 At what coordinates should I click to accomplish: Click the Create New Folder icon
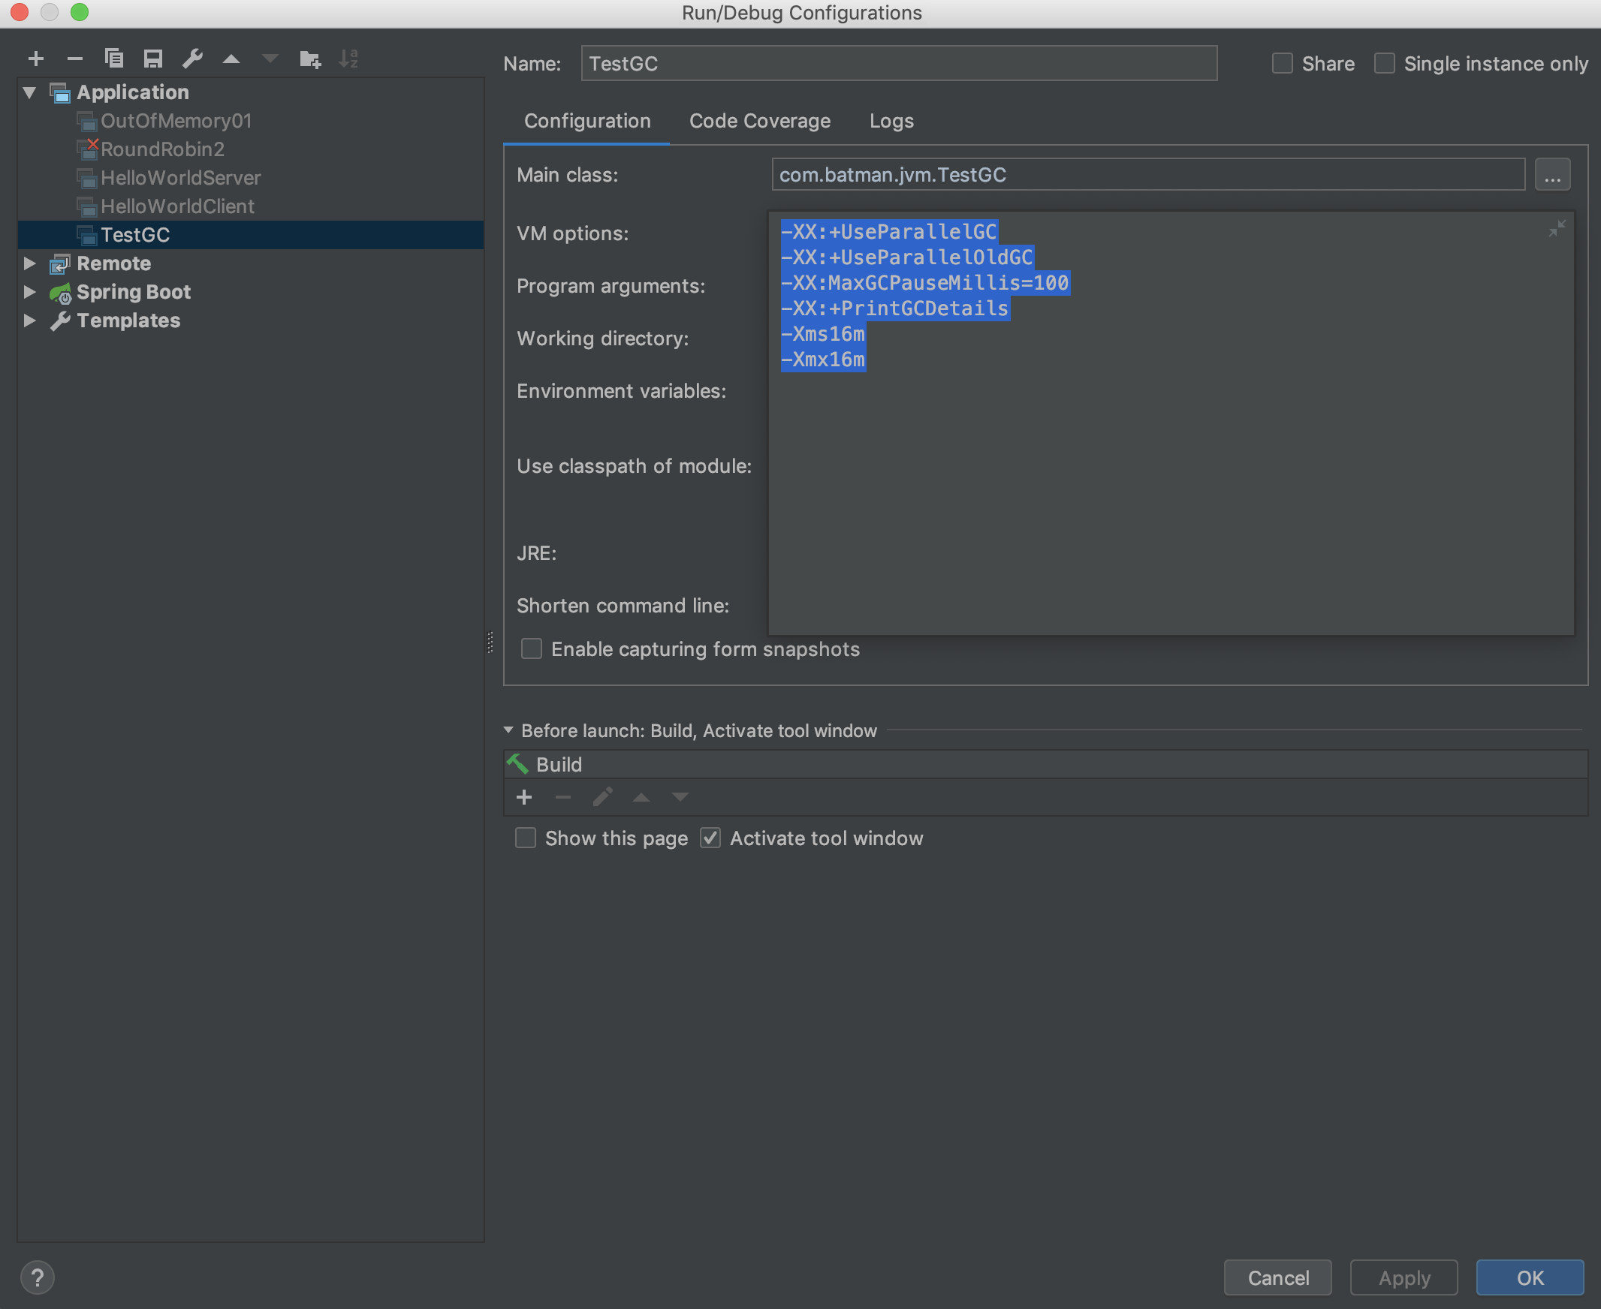point(310,59)
